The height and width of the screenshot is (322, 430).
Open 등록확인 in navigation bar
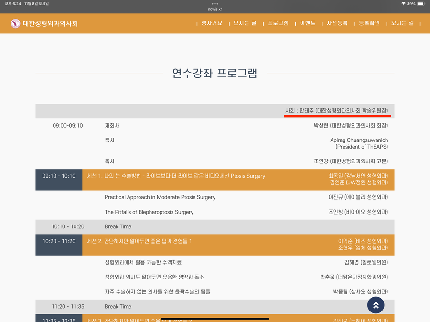[369, 23]
